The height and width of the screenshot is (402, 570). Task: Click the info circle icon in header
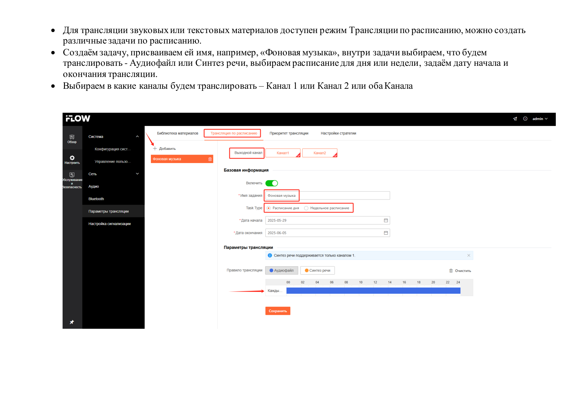525,118
